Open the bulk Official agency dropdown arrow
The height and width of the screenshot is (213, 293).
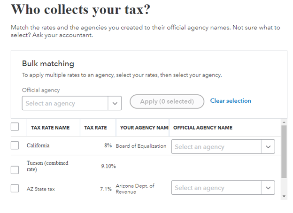115,103
